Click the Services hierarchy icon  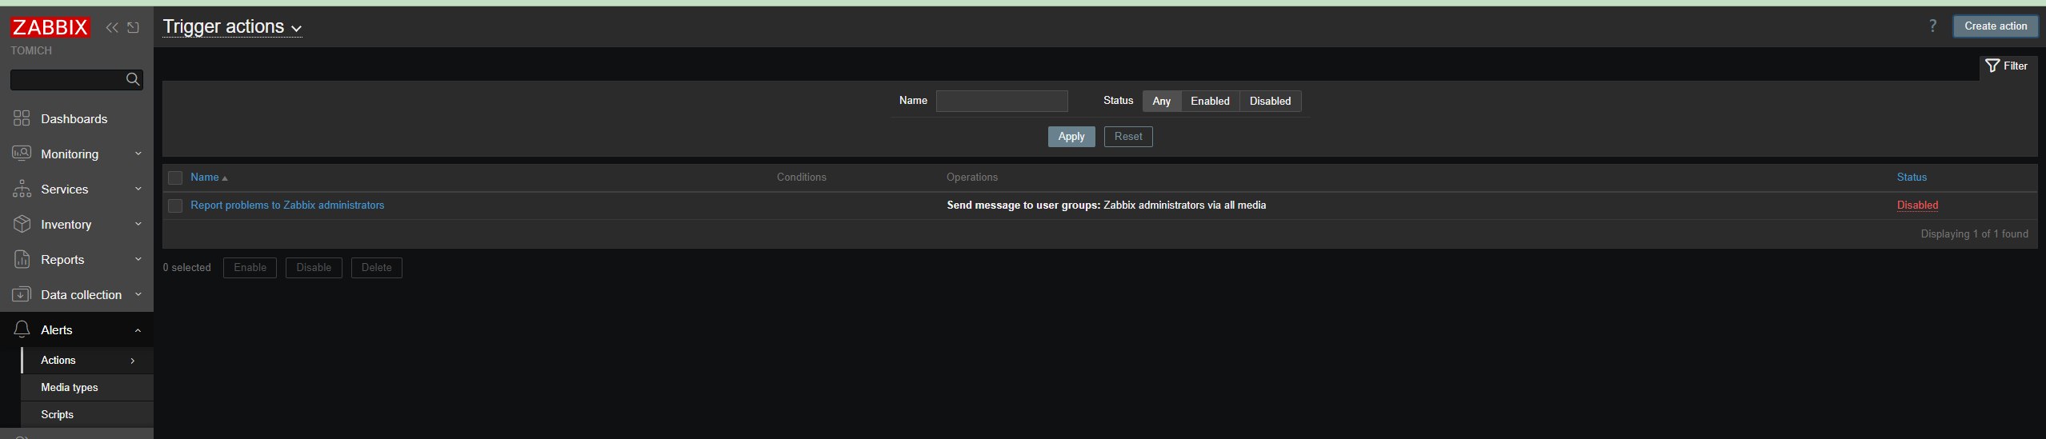pyautogui.click(x=22, y=189)
